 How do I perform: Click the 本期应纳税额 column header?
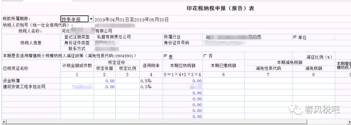coord(183,66)
